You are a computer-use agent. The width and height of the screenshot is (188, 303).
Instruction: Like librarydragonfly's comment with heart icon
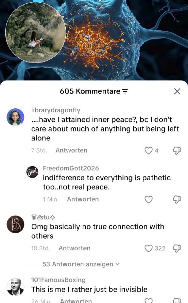point(148,150)
